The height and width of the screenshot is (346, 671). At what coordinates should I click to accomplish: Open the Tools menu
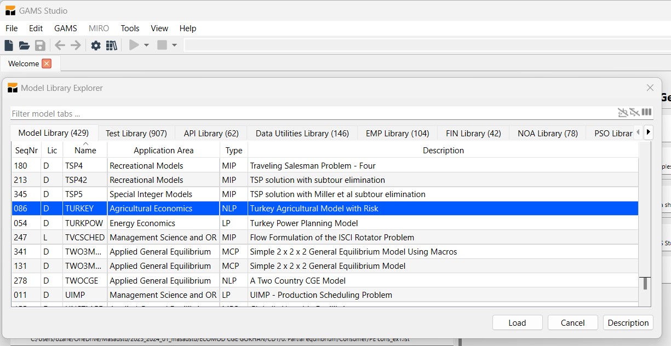coord(130,28)
